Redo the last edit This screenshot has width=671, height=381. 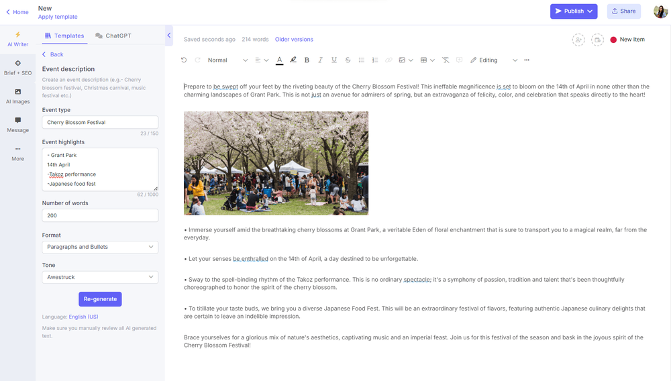coord(198,60)
